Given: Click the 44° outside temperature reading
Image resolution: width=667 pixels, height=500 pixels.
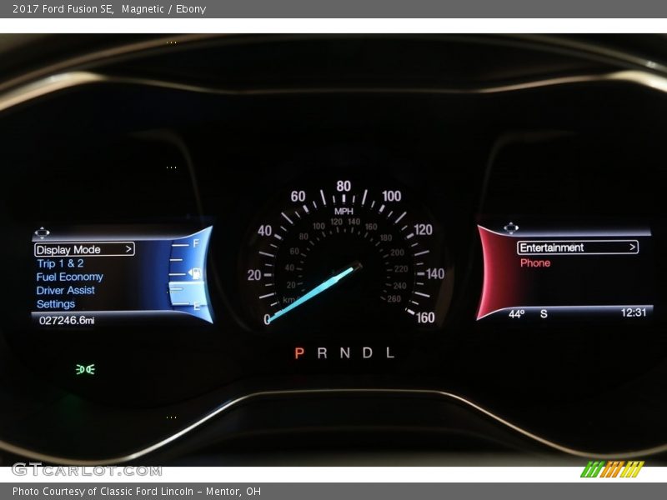Looking at the screenshot, I should pyautogui.click(x=516, y=314).
